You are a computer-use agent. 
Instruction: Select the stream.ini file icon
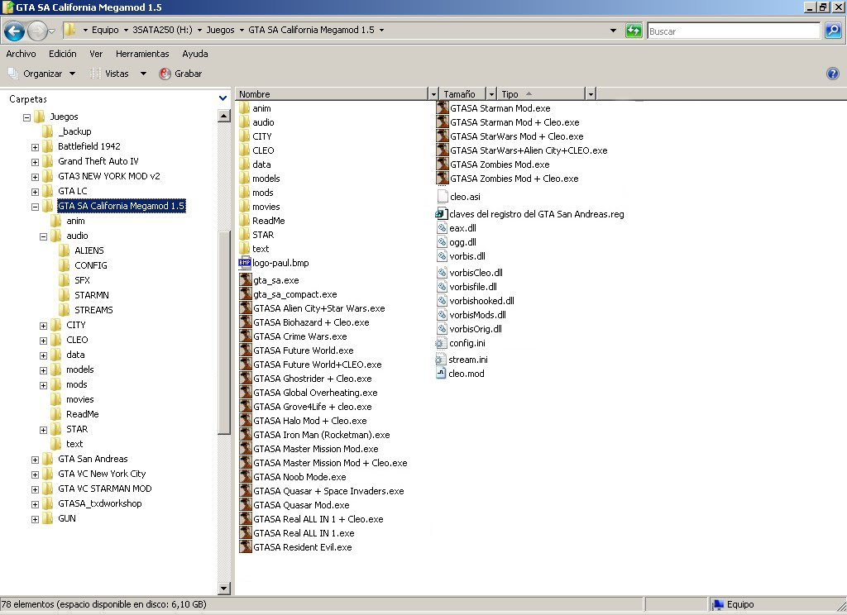coord(441,359)
